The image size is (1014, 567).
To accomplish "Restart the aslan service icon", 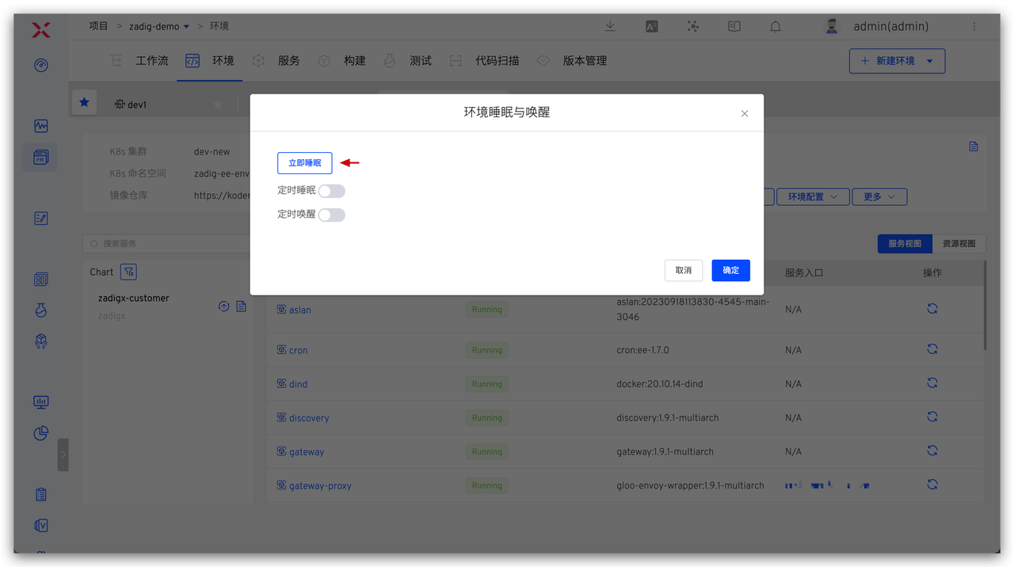I will pos(932,309).
